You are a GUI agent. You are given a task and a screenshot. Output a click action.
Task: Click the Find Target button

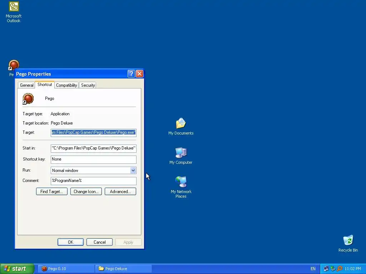pyautogui.click(x=52, y=192)
